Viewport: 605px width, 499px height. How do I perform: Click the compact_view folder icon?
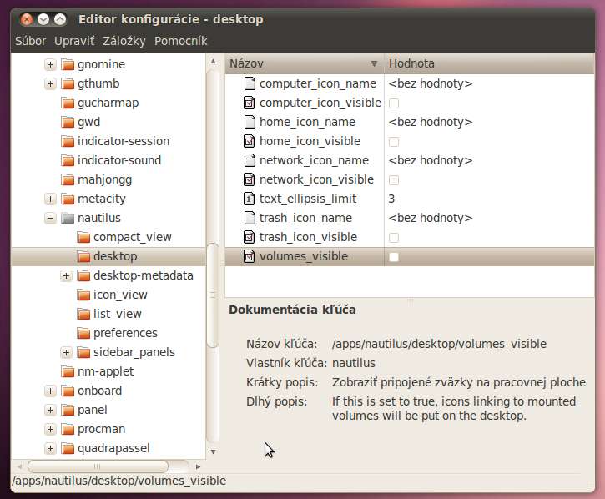(83, 237)
